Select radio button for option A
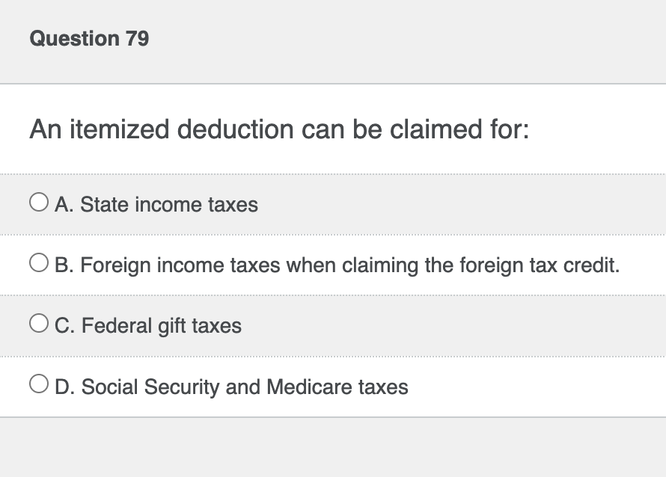The image size is (666, 477). (x=37, y=200)
